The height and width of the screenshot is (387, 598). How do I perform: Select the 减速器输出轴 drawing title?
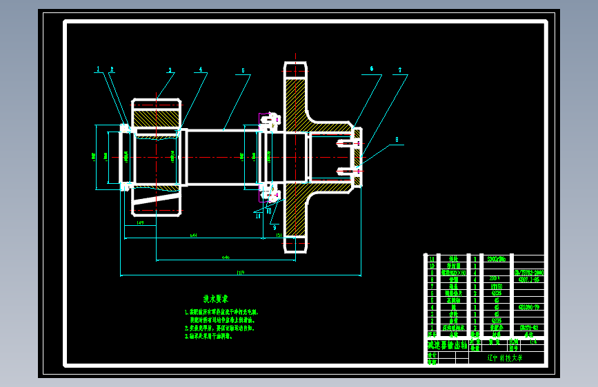click(x=448, y=346)
